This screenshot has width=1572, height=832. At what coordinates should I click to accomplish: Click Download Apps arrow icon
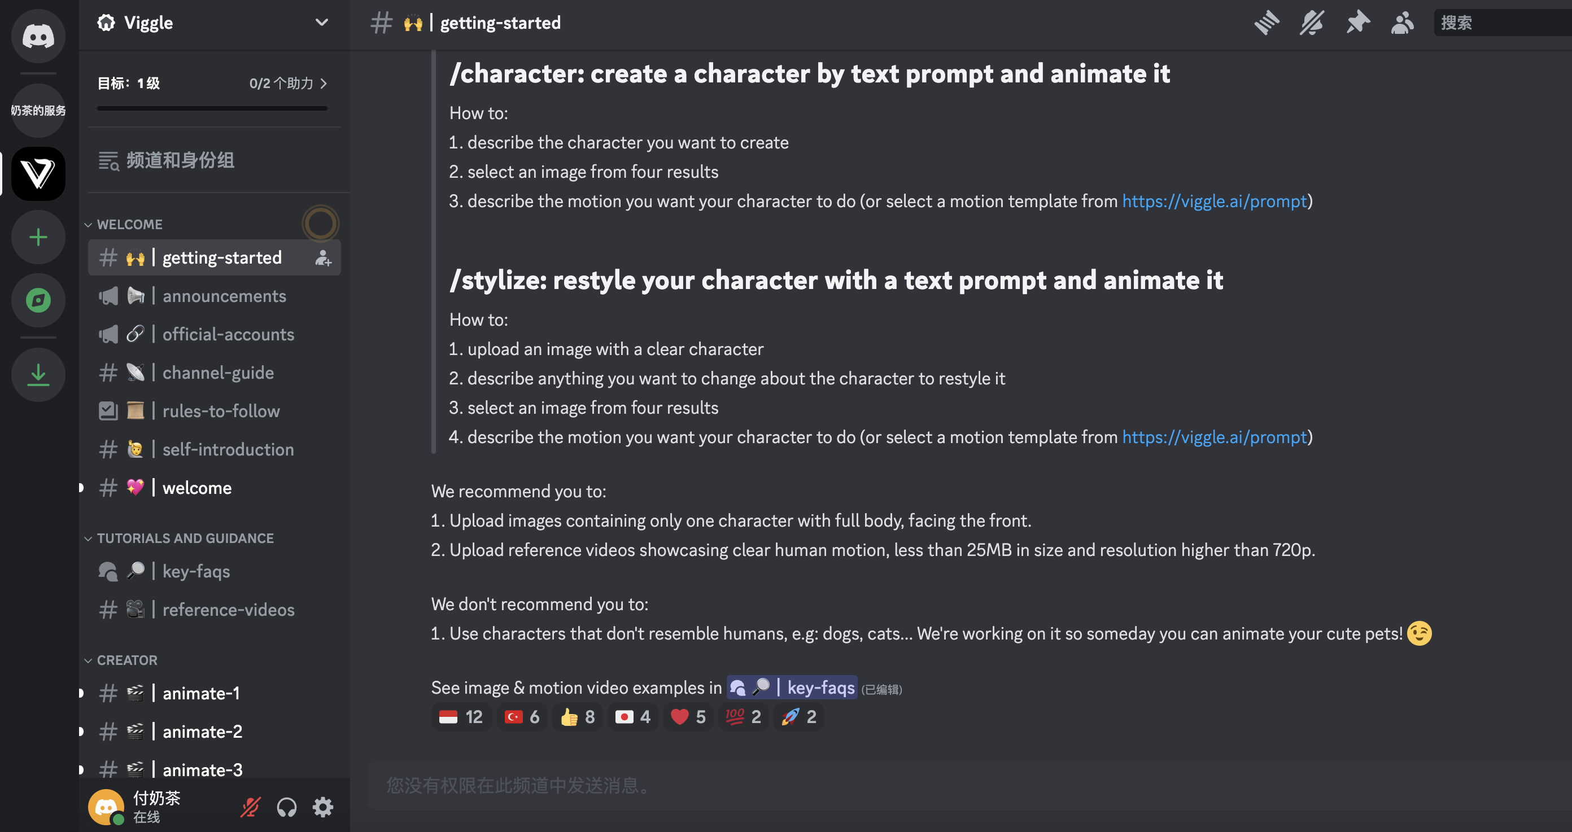[x=38, y=375]
